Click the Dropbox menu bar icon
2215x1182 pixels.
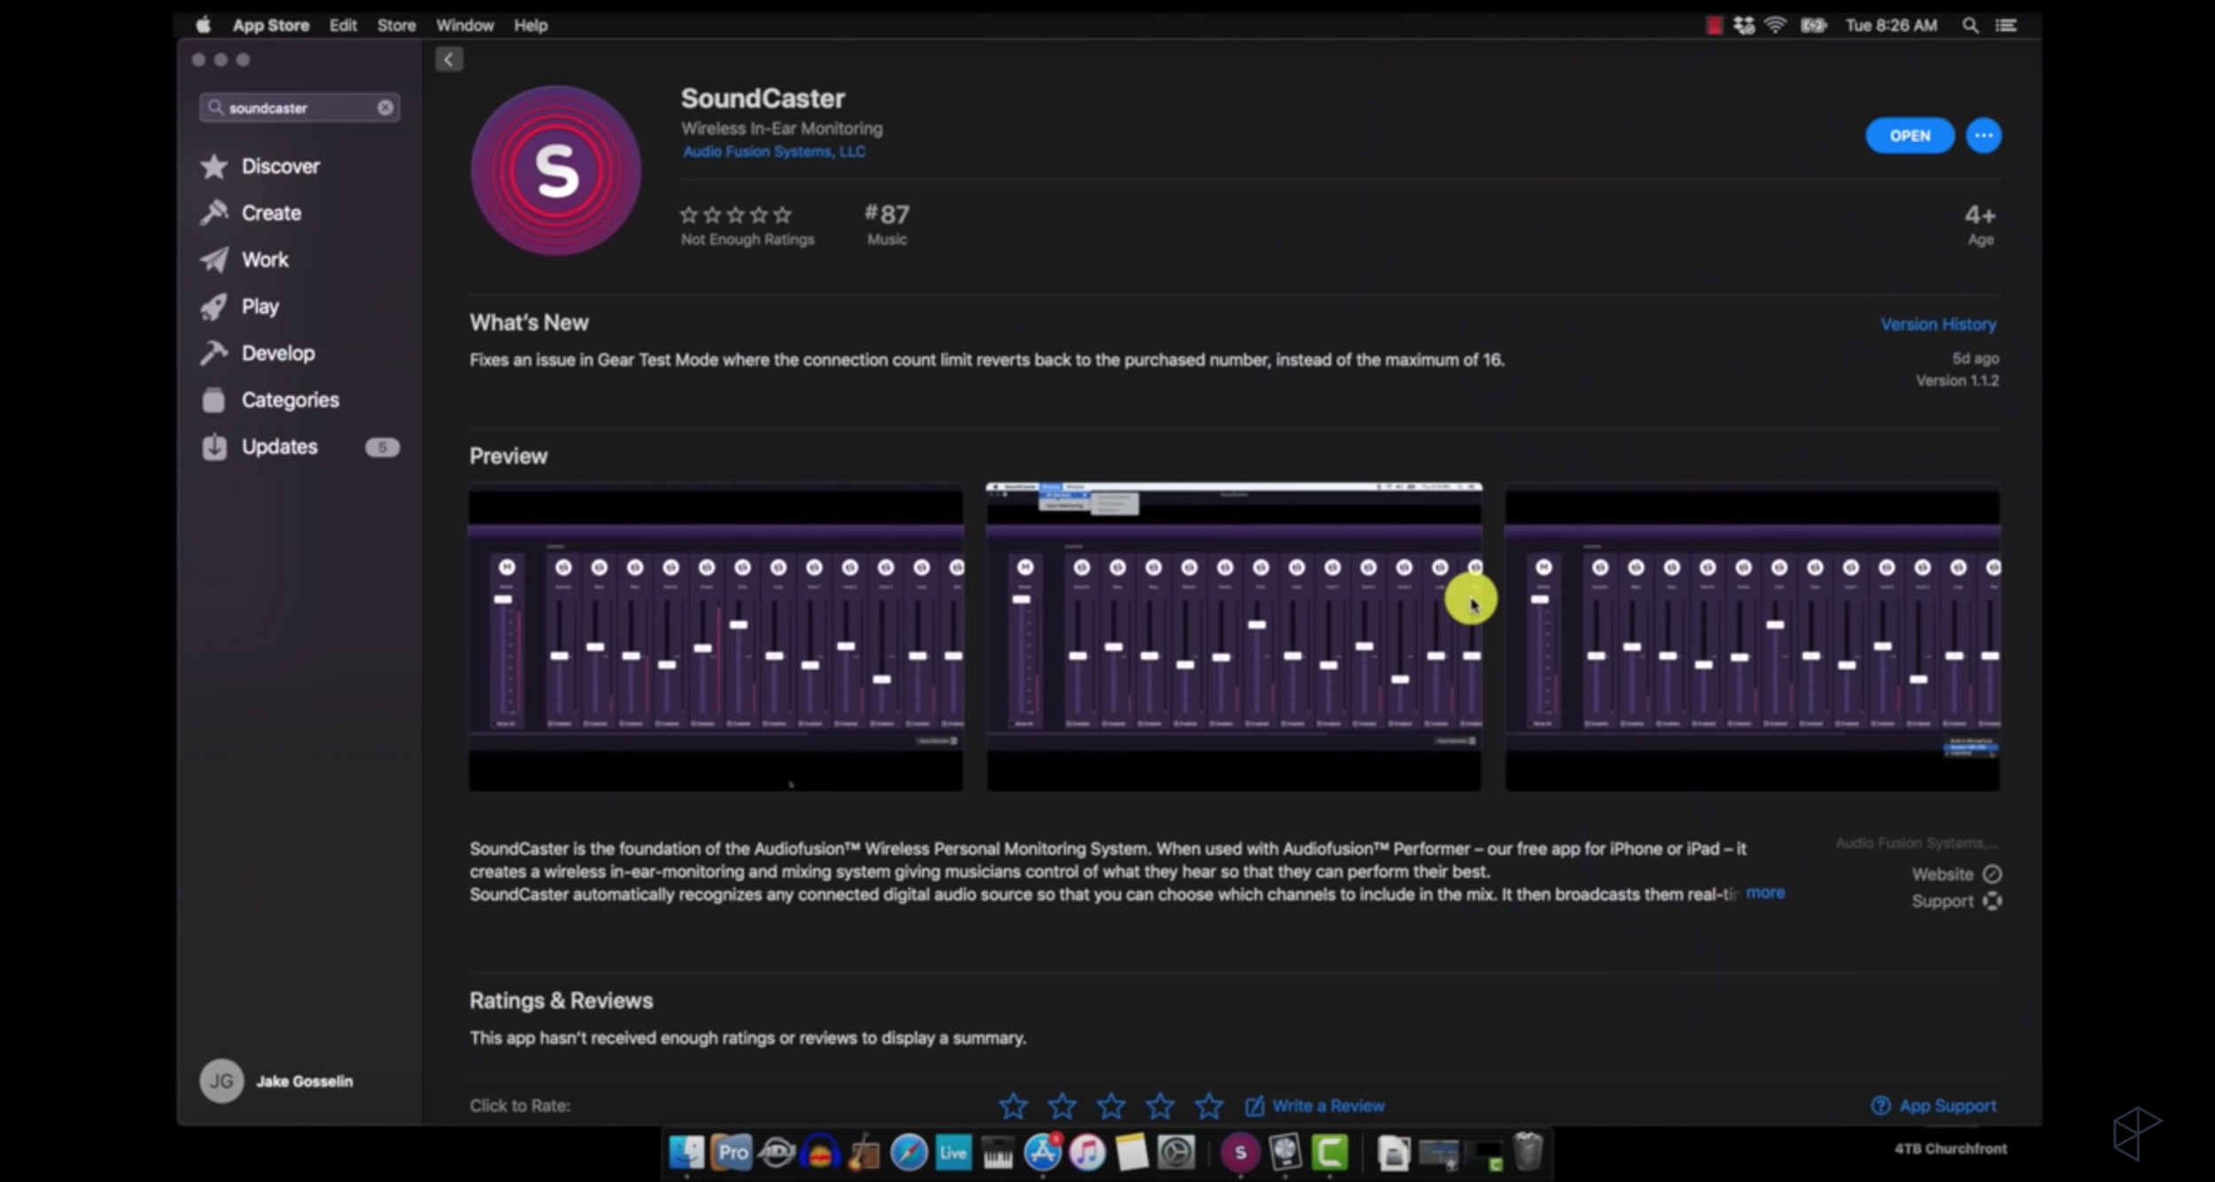click(1743, 25)
